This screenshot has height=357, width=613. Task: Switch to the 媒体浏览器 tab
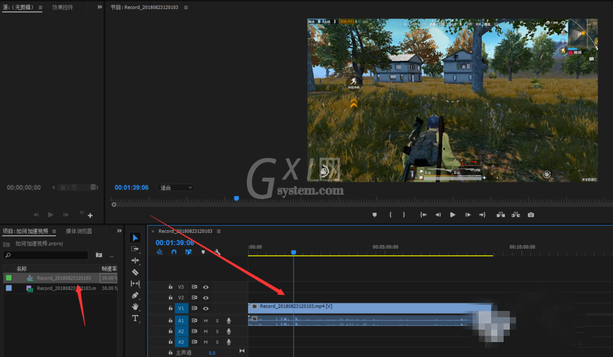point(78,231)
